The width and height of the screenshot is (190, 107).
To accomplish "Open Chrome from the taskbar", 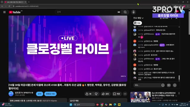I will tap(102, 105).
